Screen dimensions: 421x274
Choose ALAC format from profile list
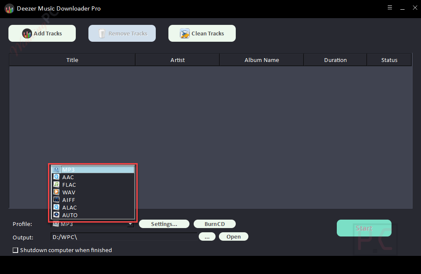[93, 207]
